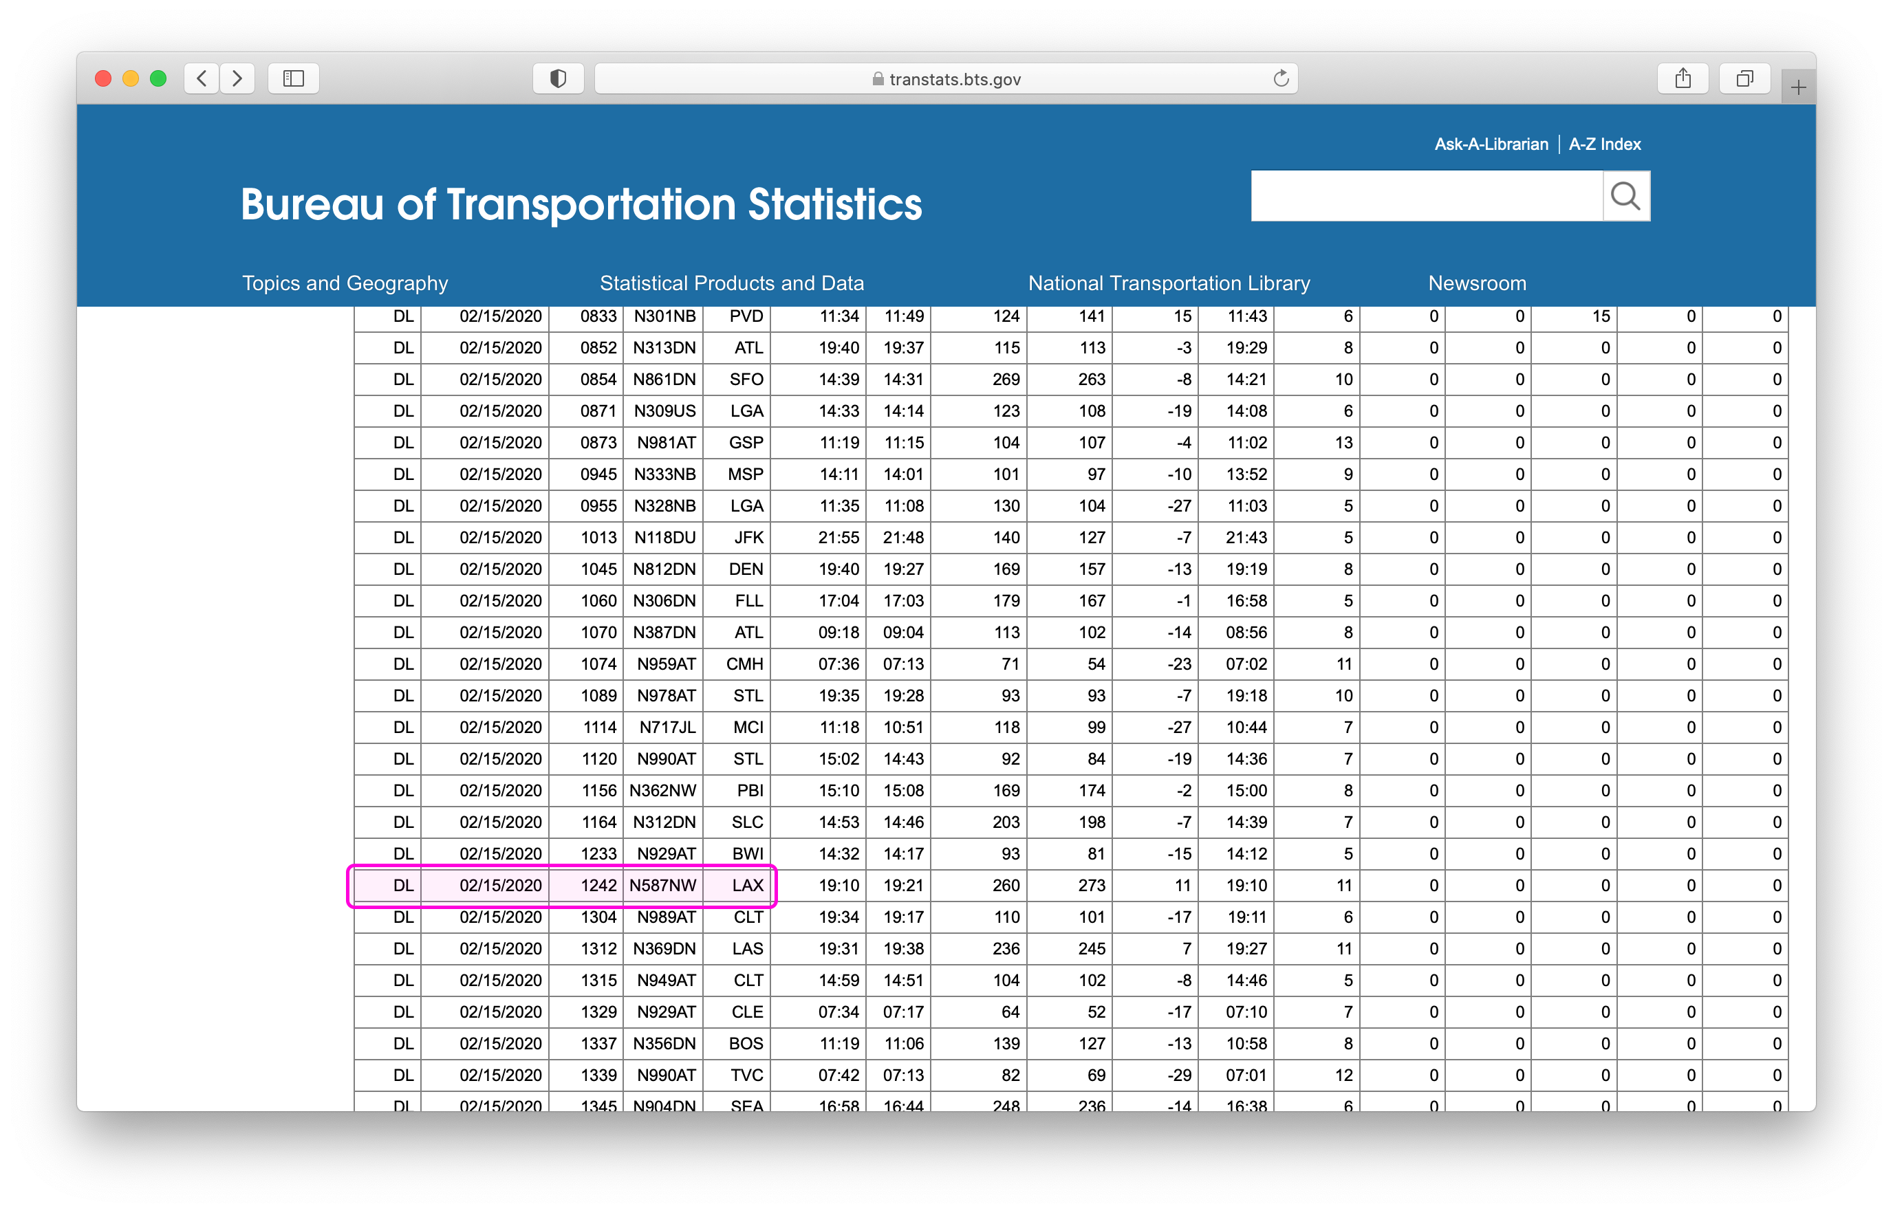Open a new browser tab
Viewport: 1893px width, 1213px height.
(x=1799, y=87)
